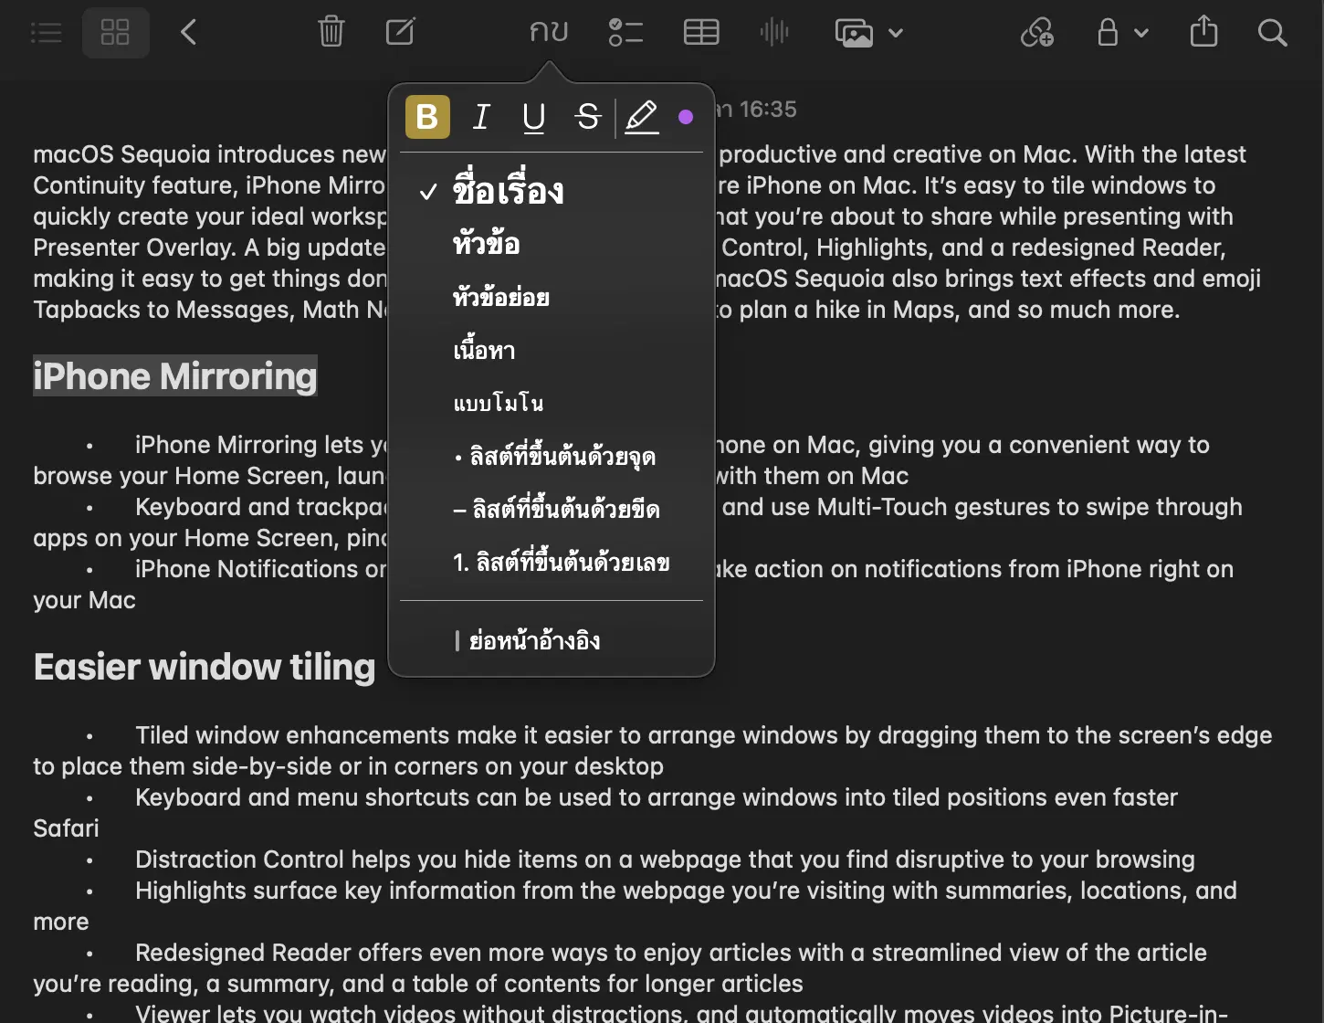Screen dimensions: 1324x1023
Task: Toggle Strikethrough formatting in popup
Action: pos(588,117)
